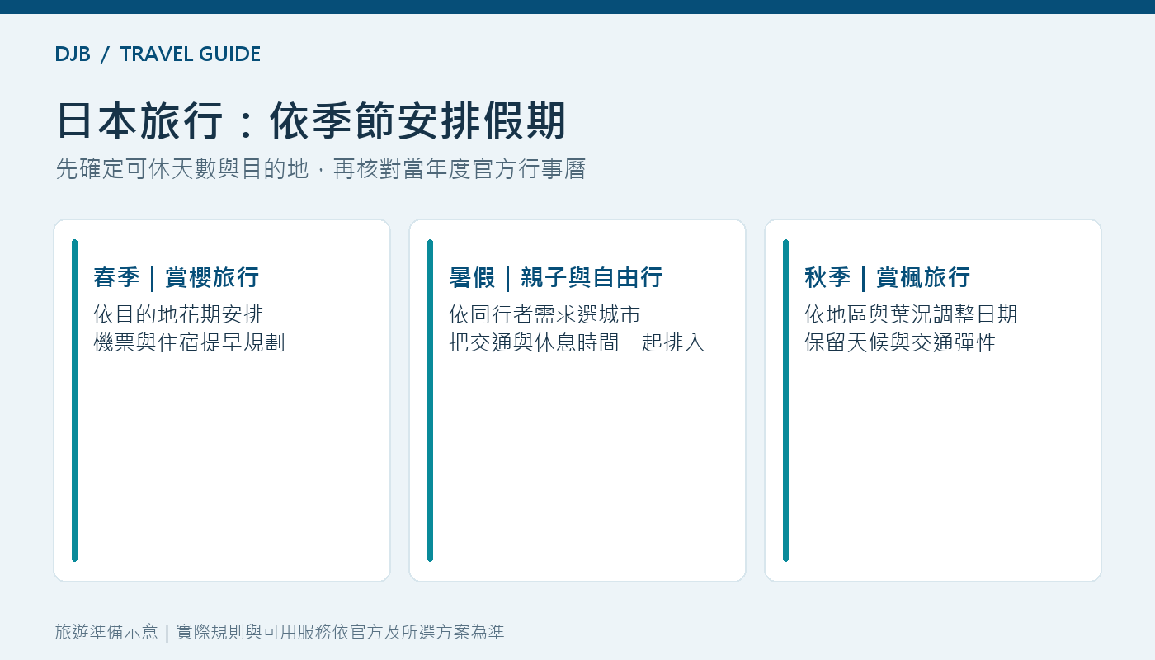The image size is (1155, 660).
Task: Open the 暑假｜親子與自由行 card heading
Action: tap(556, 277)
